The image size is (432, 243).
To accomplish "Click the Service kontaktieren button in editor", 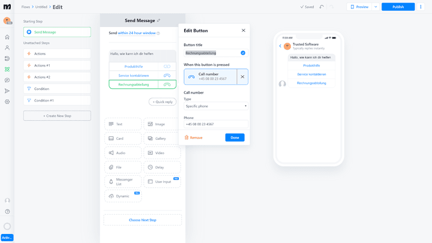I will click(134, 76).
